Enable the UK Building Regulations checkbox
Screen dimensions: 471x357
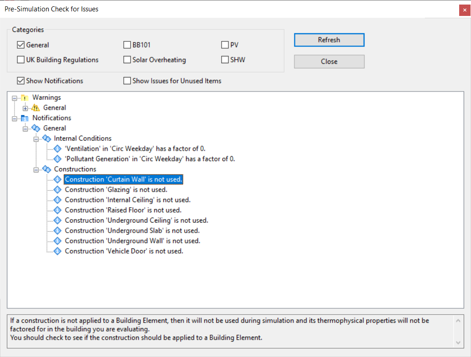tap(21, 60)
